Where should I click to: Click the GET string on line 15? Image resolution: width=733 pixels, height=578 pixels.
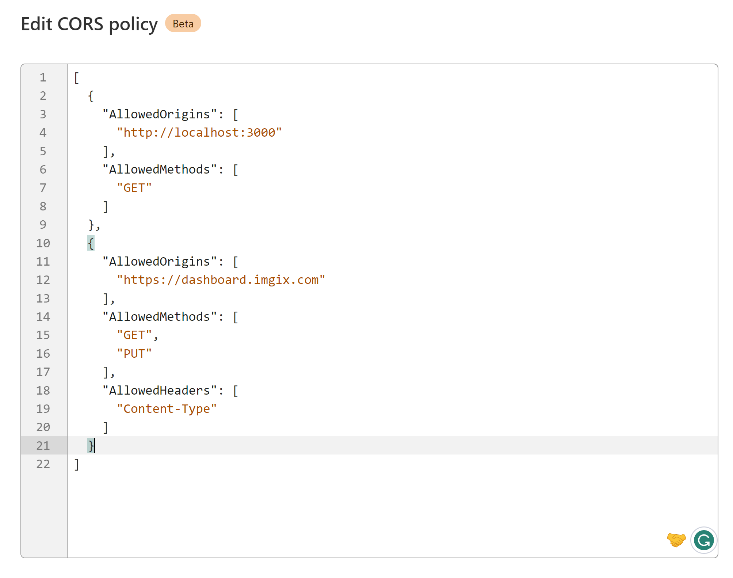click(134, 334)
